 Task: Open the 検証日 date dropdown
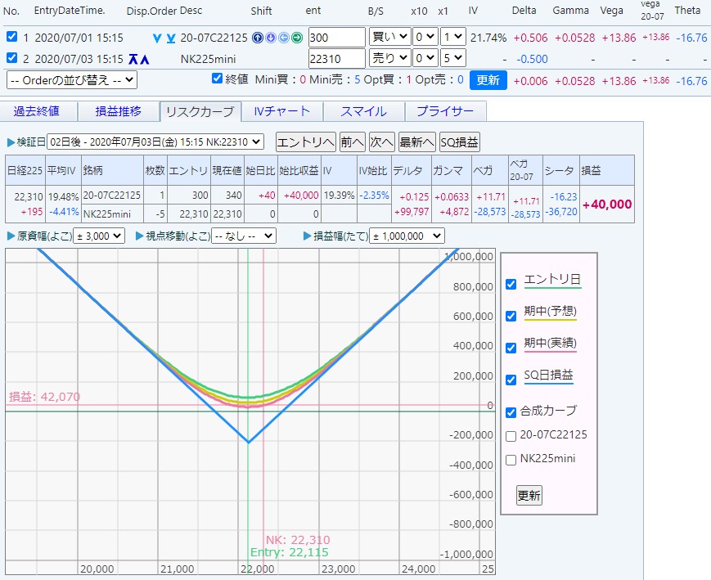(x=155, y=142)
